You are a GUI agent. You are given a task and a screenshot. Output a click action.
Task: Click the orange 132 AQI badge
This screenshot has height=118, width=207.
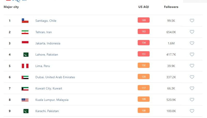point(144,65)
